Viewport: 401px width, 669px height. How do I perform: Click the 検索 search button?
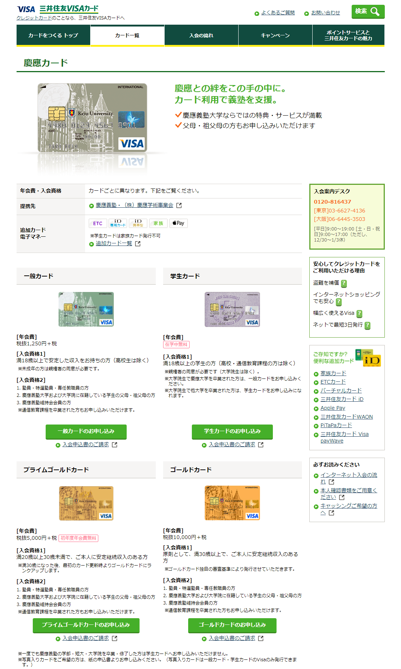pyautogui.click(x=368, y=11)
